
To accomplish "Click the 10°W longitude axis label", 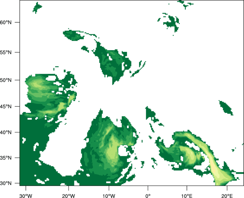I will pyautogui.click(x=109, y=196).
